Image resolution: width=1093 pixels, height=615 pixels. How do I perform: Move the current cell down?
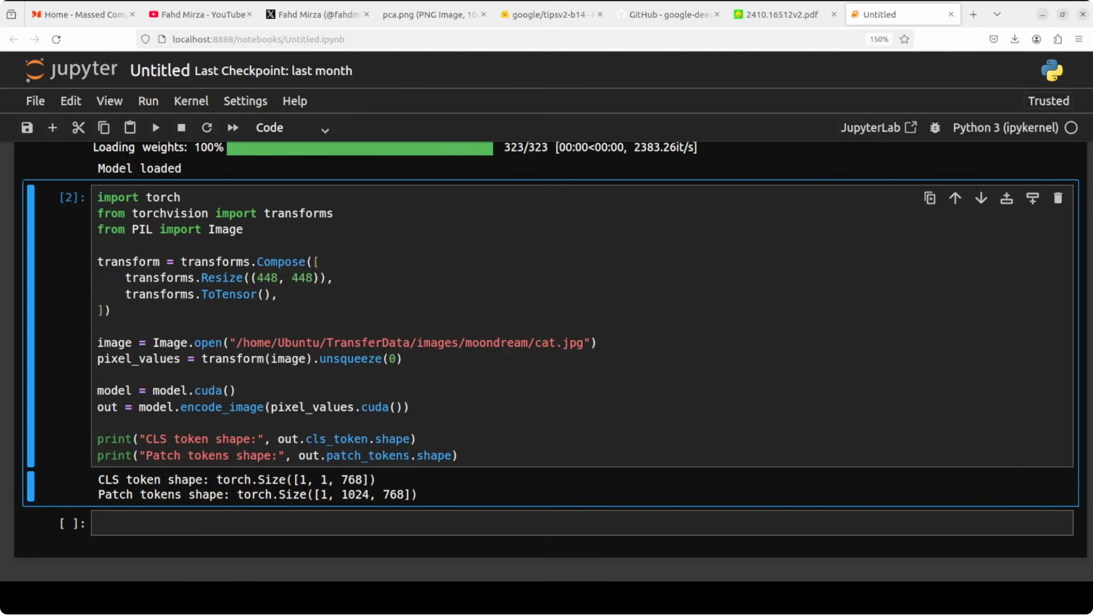click(x=981, y=198)
